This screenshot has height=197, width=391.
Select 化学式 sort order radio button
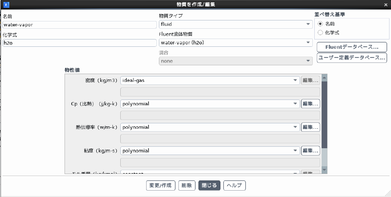(x=321, y=32)
